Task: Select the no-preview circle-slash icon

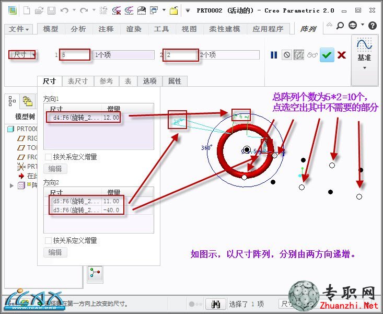Action: pyautogui.click(x=287, y=55)
